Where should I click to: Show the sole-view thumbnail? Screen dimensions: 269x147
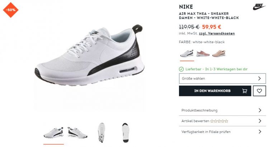pos(126,133)
